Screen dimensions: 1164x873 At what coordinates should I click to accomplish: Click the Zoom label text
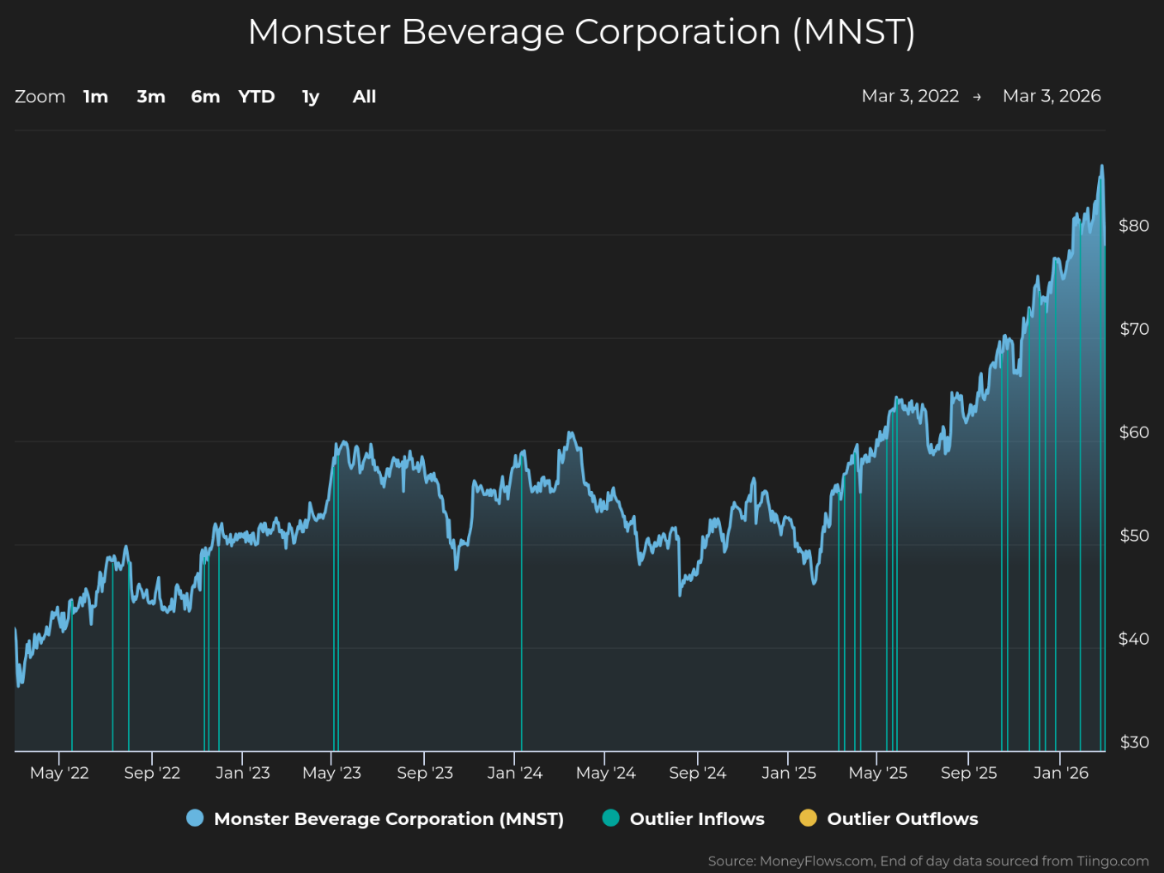point(40,97)
